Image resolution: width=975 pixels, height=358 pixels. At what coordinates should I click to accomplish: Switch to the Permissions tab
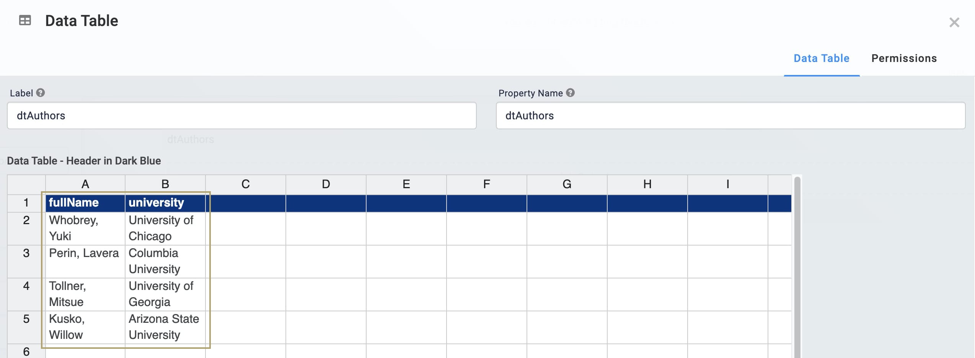tap(904, 59)
